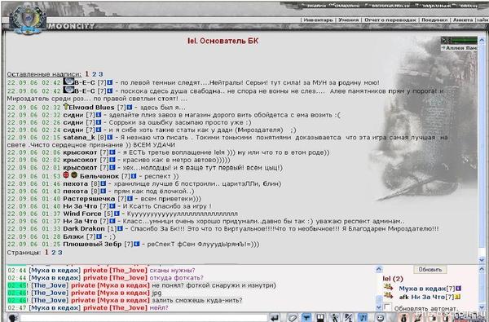The height and width of the screenshot is (322, 489).
Task: Click nickname Бельчонок in inscriptions
Action: (99, 176)
